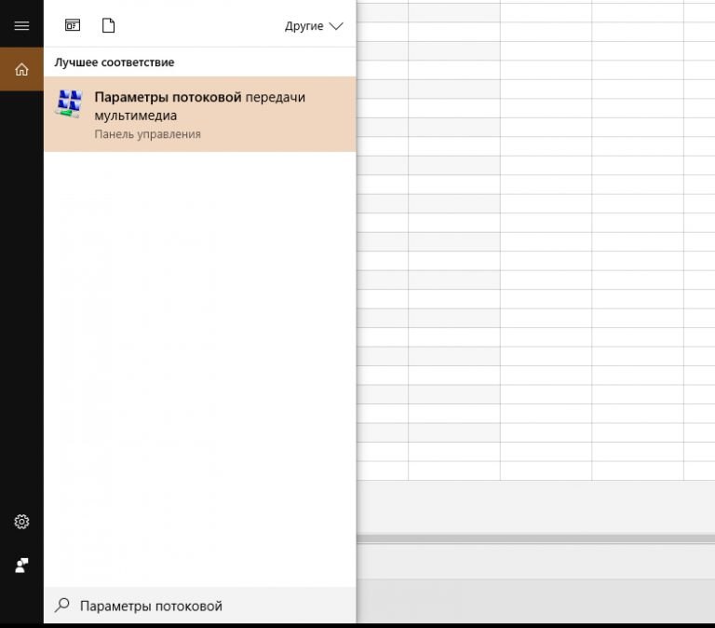Click the horizontal scrollbar in background window

(536, 539)
